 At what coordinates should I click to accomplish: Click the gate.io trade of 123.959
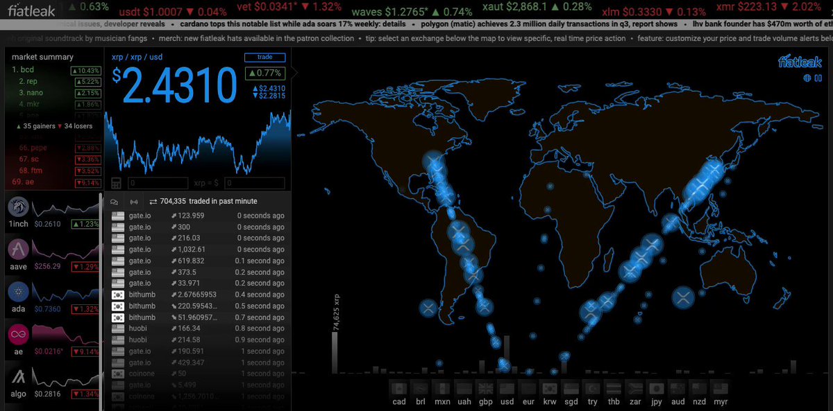(198, 216)
